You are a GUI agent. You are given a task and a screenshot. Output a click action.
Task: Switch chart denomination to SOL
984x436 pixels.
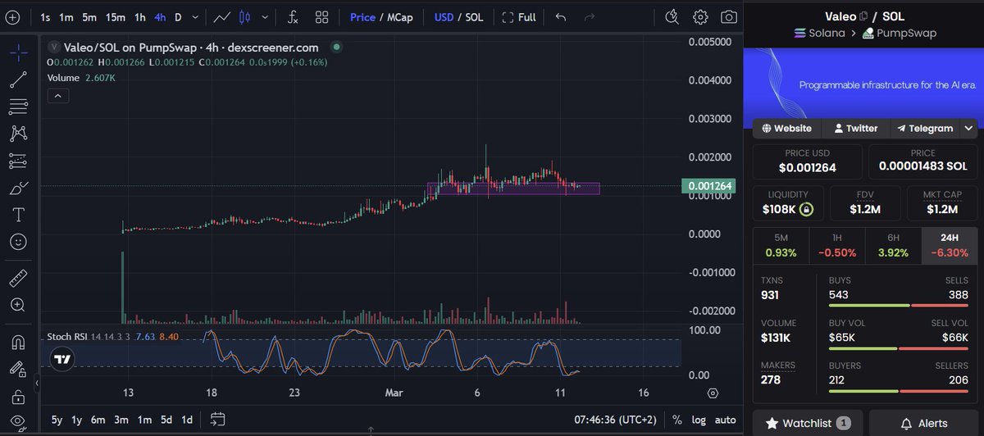pyautogui.click(x=474, y=17)
